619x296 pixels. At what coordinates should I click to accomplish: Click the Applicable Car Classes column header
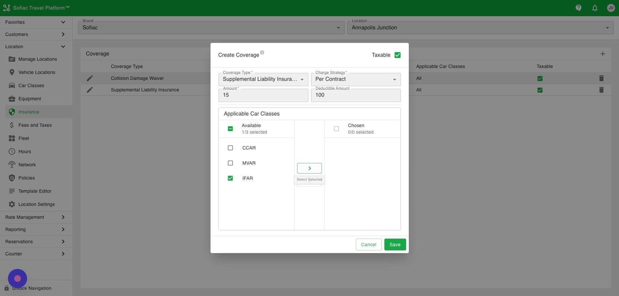(x=441, y=66)
